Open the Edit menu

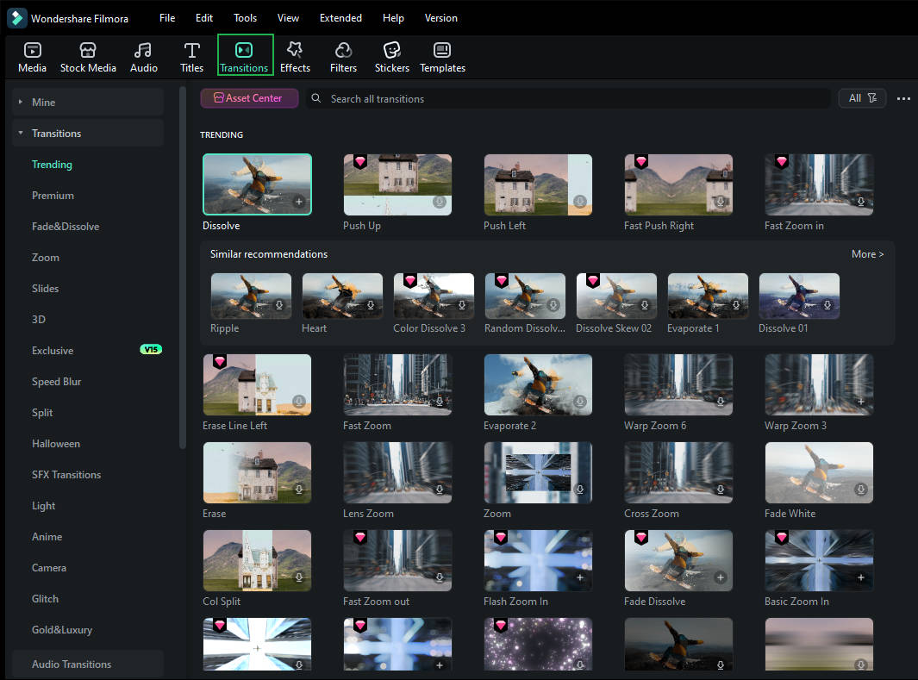[203, 18]
